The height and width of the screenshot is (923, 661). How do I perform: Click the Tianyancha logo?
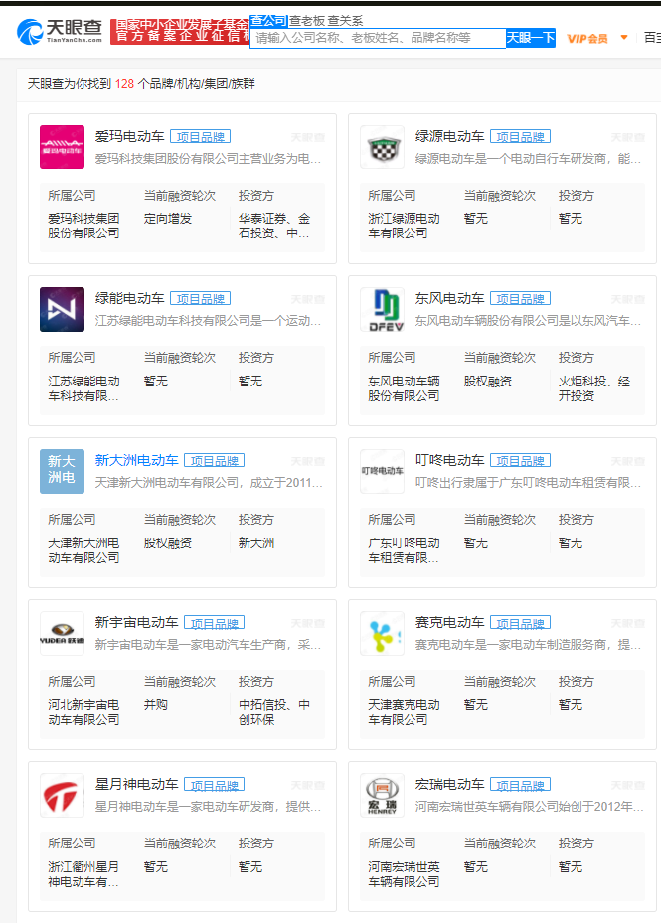click(x=60, y=31)
